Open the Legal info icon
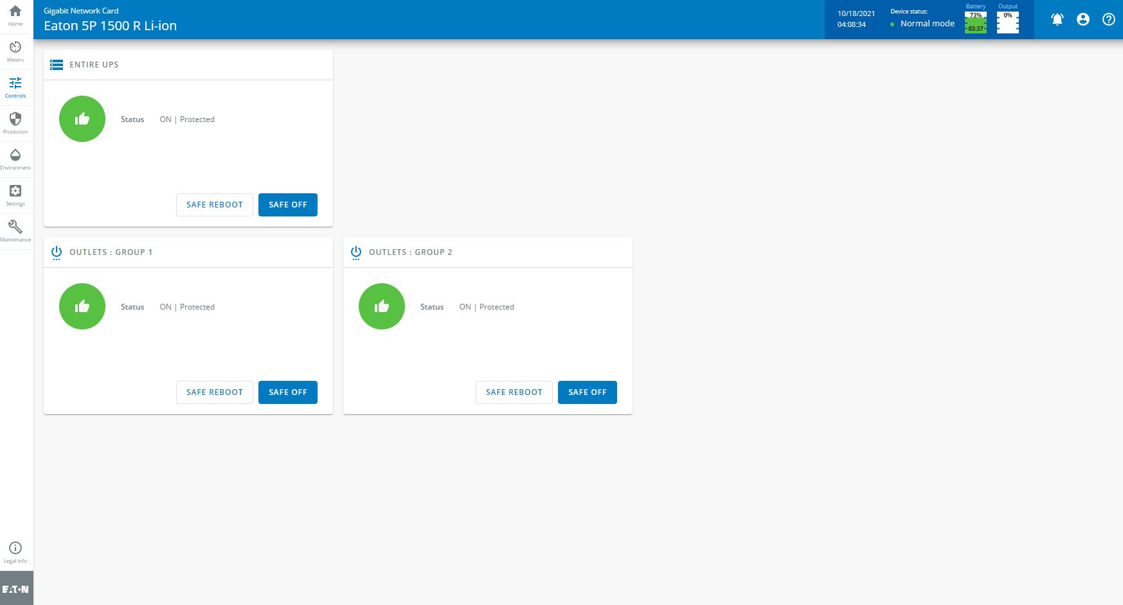 [15, 548]
